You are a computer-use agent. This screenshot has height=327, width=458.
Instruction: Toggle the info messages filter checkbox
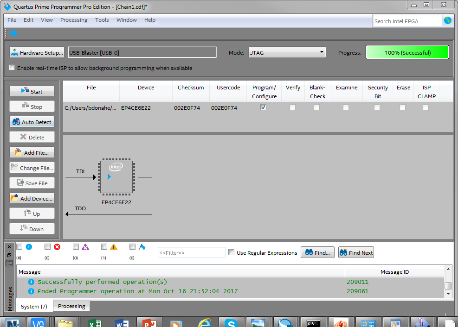click(x=19, y=247)
